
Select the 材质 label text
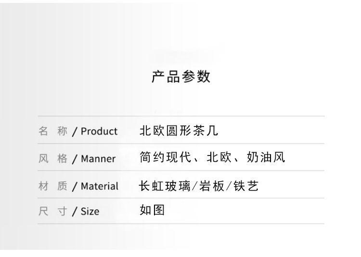point(53,186)
